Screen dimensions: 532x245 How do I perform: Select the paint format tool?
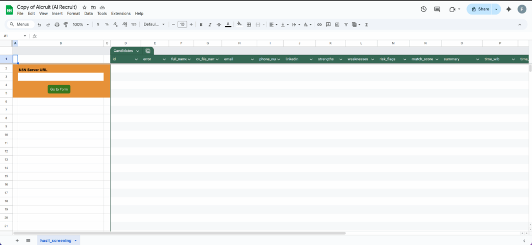click(x=65, y=24)
